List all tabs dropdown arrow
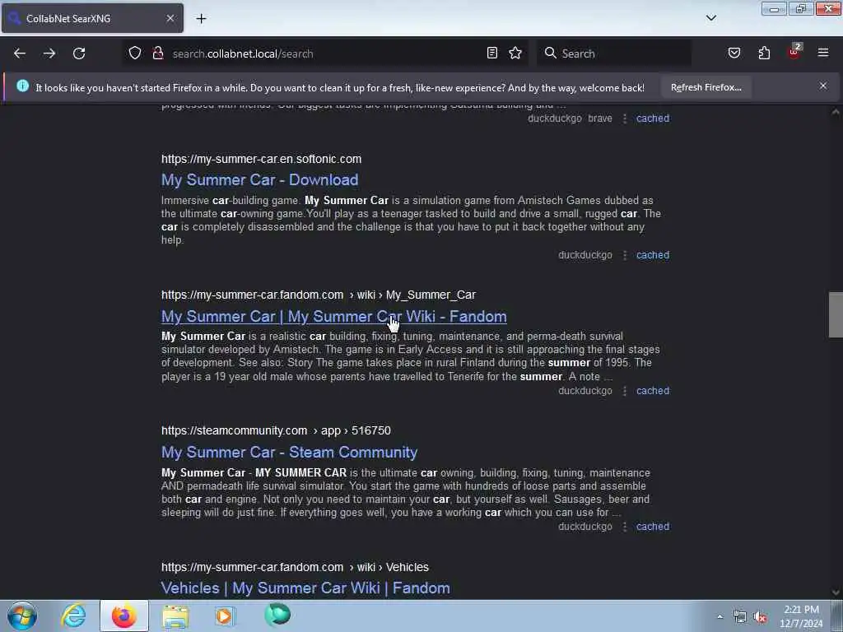This screenshot has height=632, width=843. [x=711, y=18]
